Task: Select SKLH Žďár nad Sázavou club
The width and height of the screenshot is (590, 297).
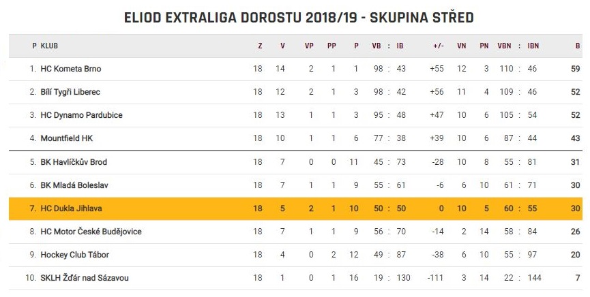Action: 85,278
